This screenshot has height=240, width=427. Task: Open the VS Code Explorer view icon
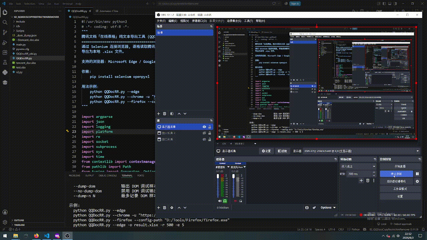point(5,12)
